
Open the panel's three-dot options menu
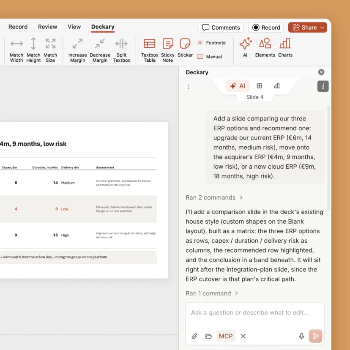[188, 87]
